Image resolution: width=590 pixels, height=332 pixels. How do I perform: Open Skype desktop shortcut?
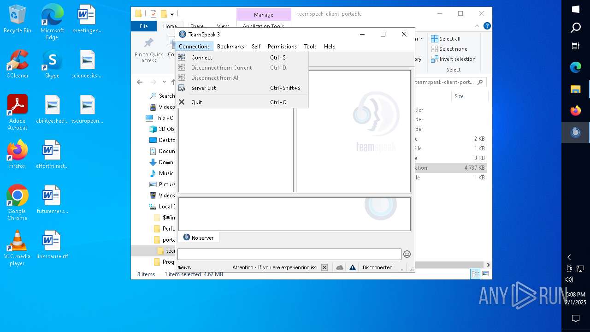pyautogui.click(x=52, y=64)
